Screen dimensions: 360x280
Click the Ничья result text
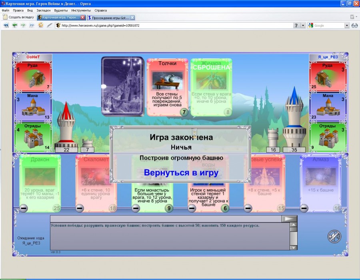(181, 147)
